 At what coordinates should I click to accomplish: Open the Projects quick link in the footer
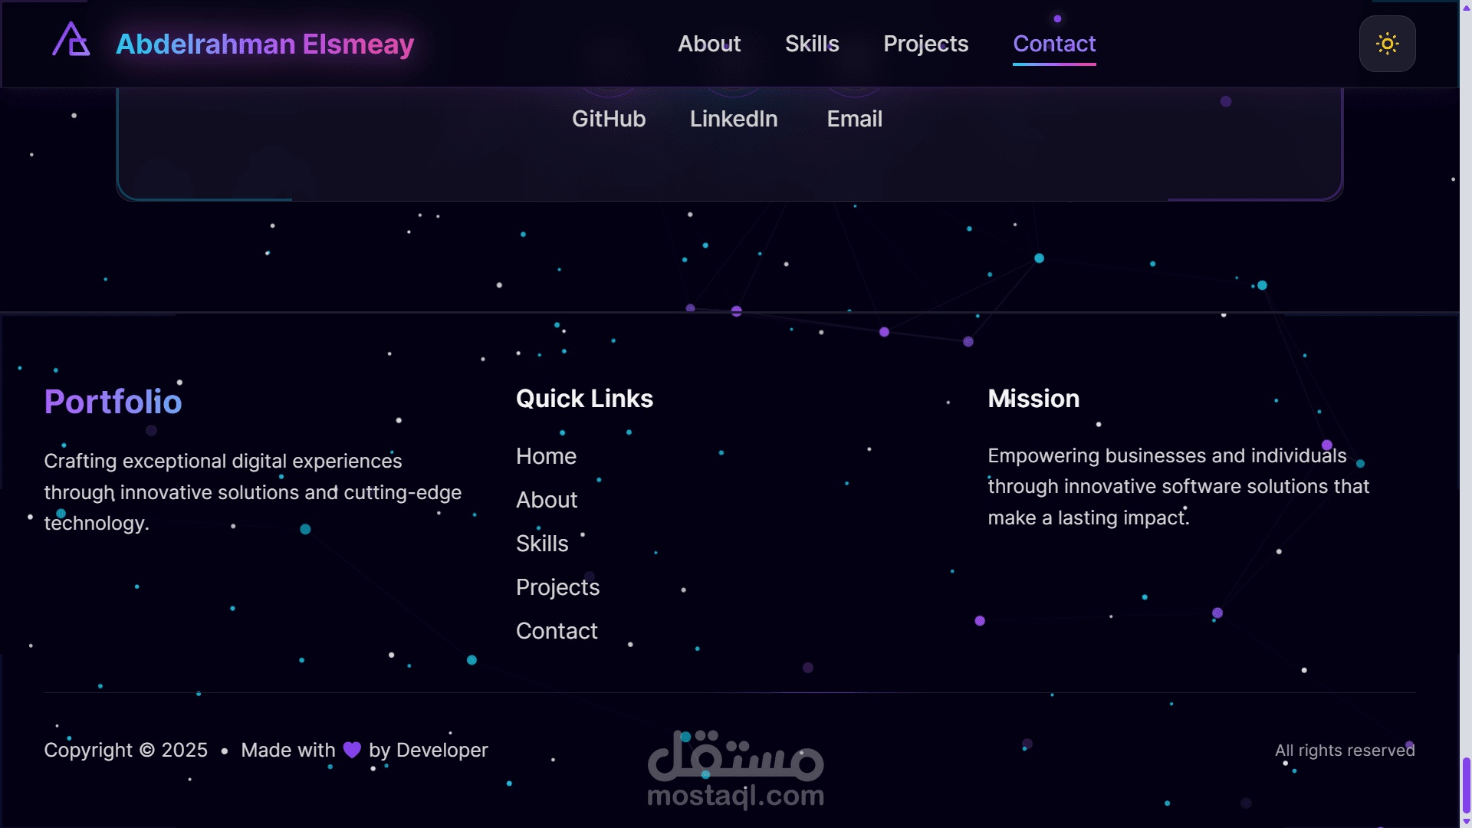[557, 587]
